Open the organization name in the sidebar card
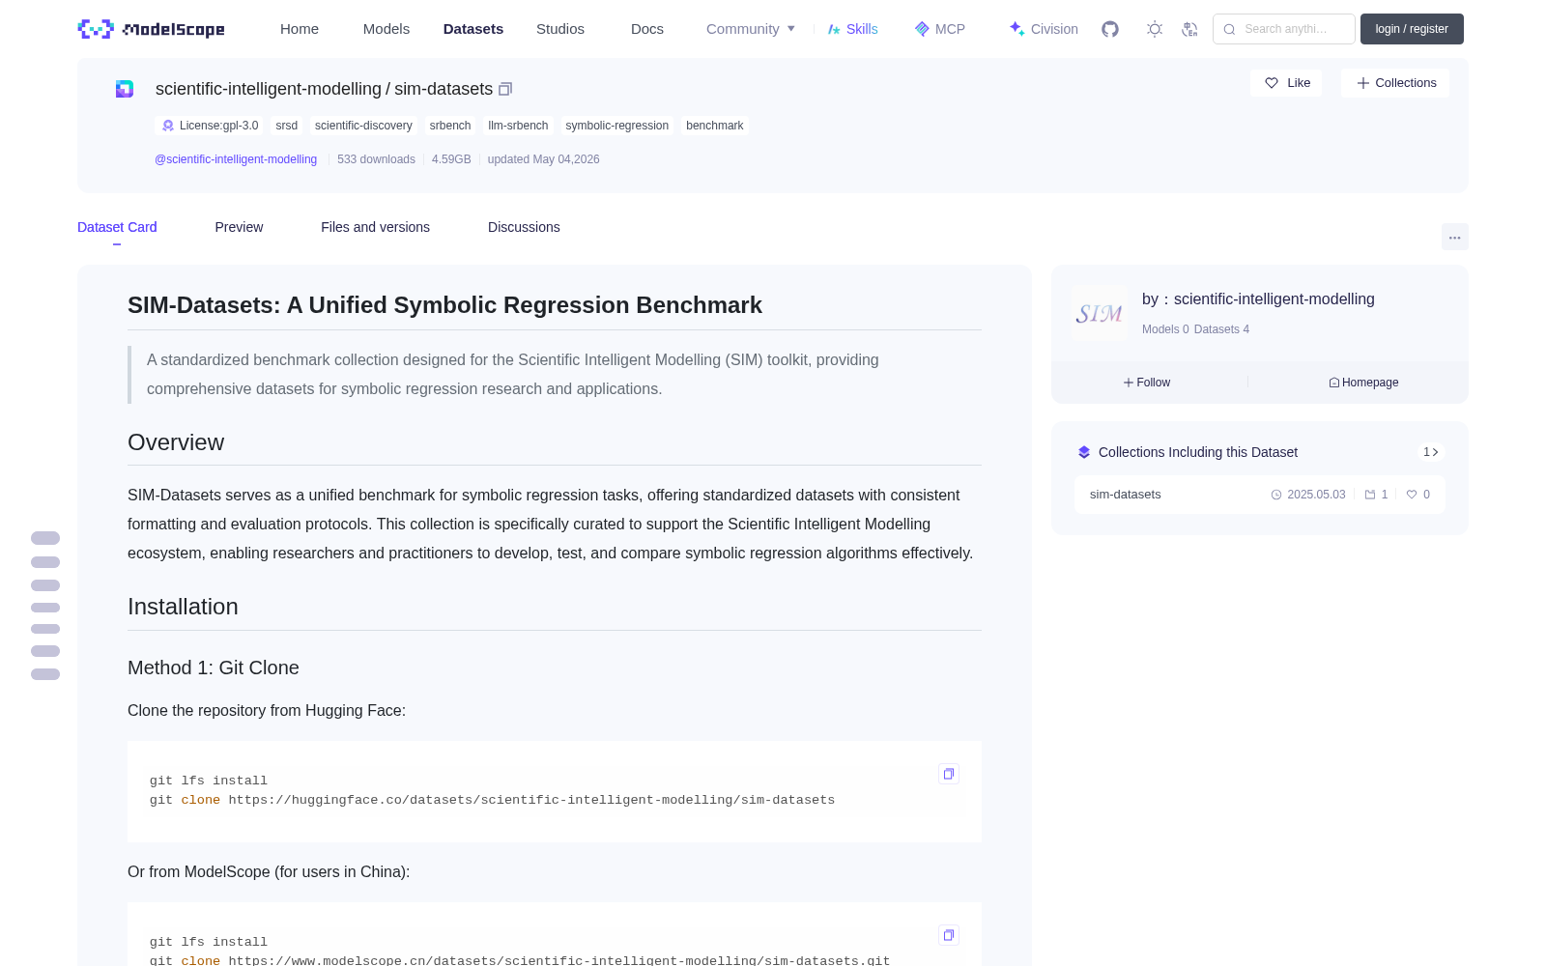Viewport: 1546px width, 966px height. tap(1274, 299)
